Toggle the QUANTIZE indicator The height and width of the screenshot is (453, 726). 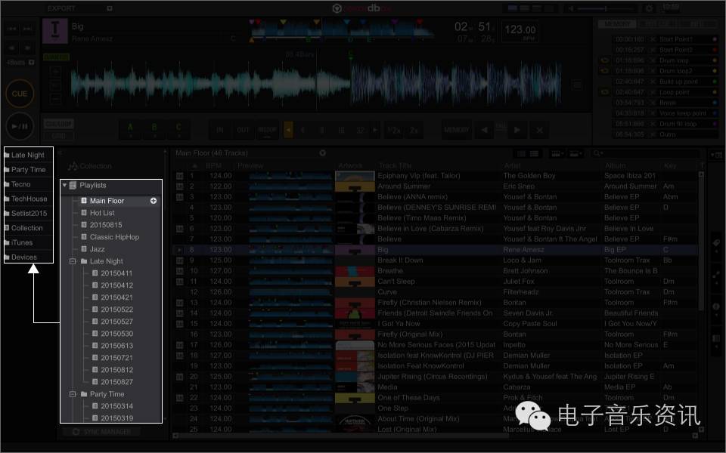(x=56, y=57)
